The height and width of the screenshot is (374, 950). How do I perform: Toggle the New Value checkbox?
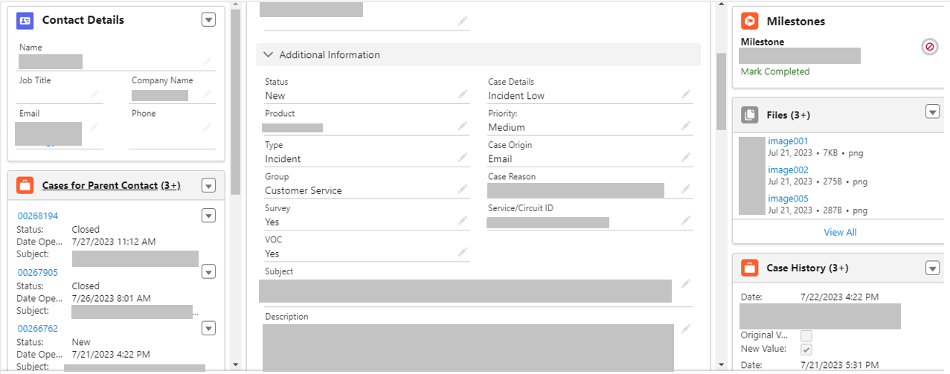click(x=806, y=349)
